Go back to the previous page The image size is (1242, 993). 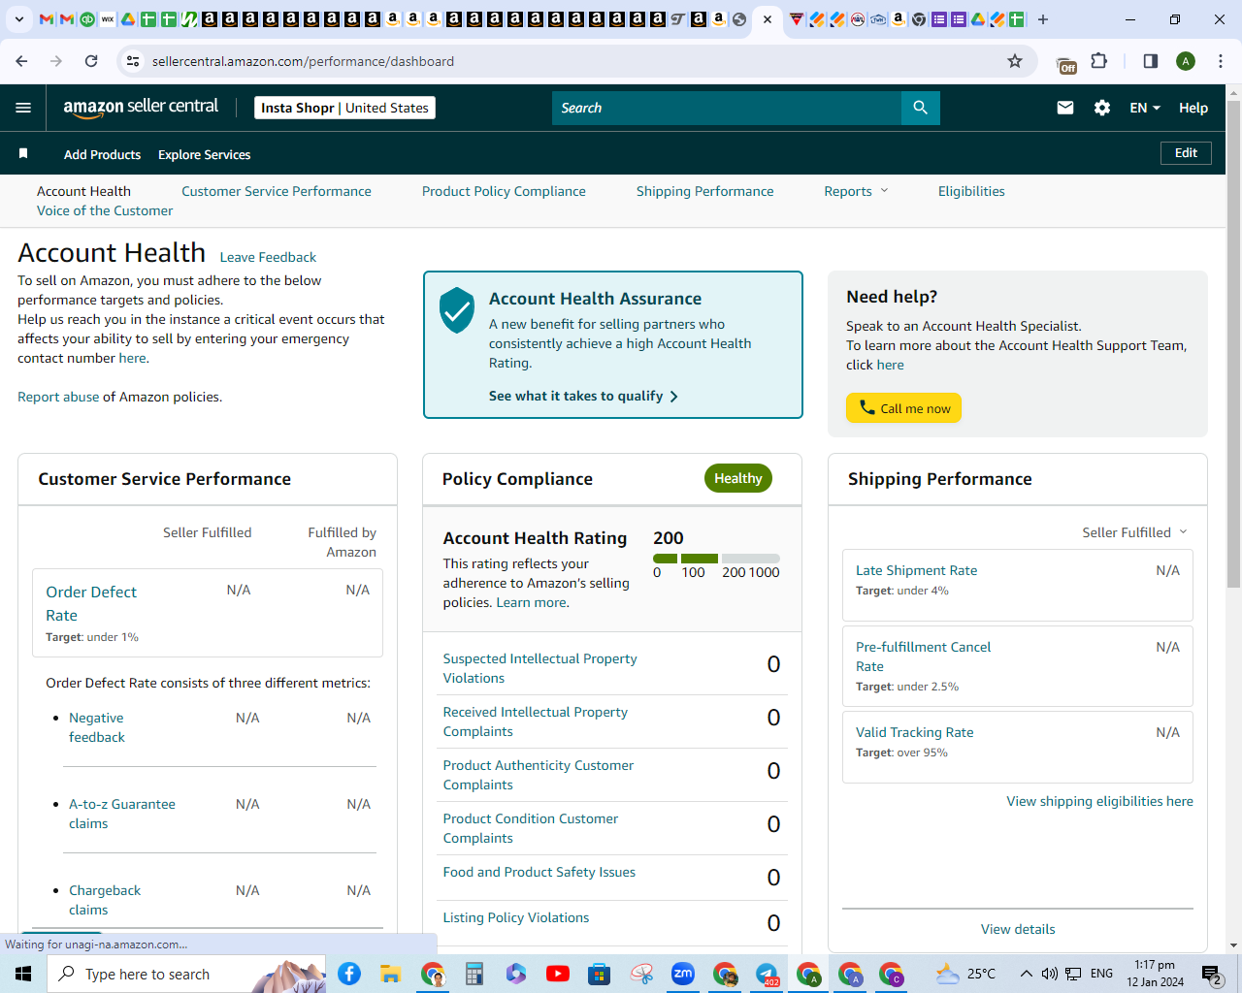[x=21, y=61]
